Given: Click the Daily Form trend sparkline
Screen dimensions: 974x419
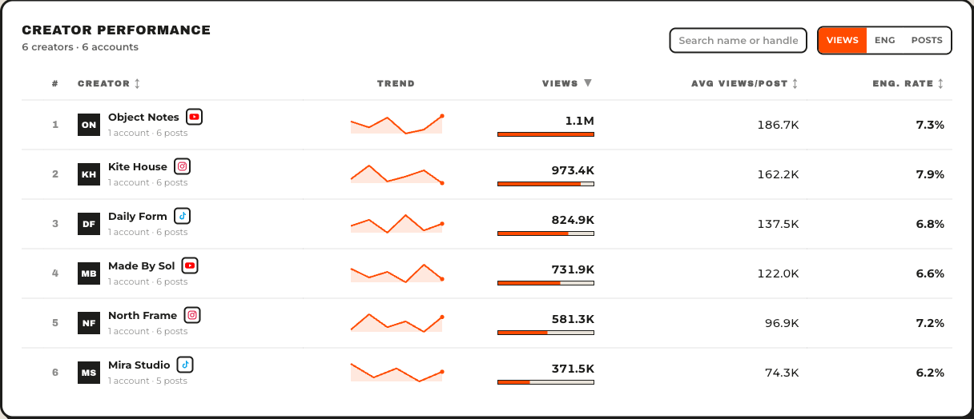Looking at the screenshot, I should pyautogui.click(x=396, y=224).
